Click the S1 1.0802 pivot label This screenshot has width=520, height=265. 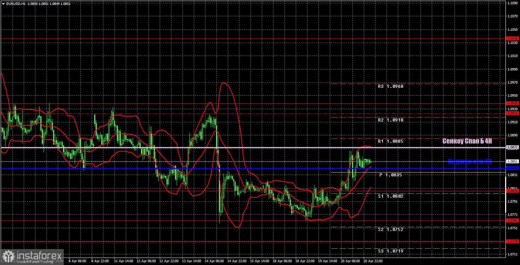click(390, 196)
